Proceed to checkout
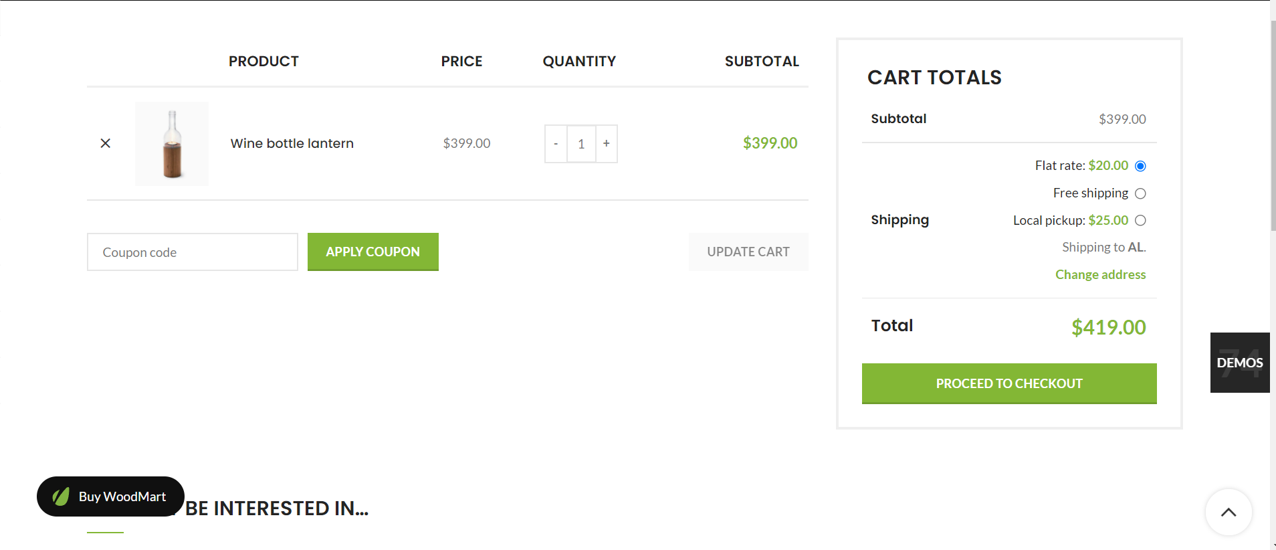This screenshot has height=550, width=1276. (x=1008, y=383)
